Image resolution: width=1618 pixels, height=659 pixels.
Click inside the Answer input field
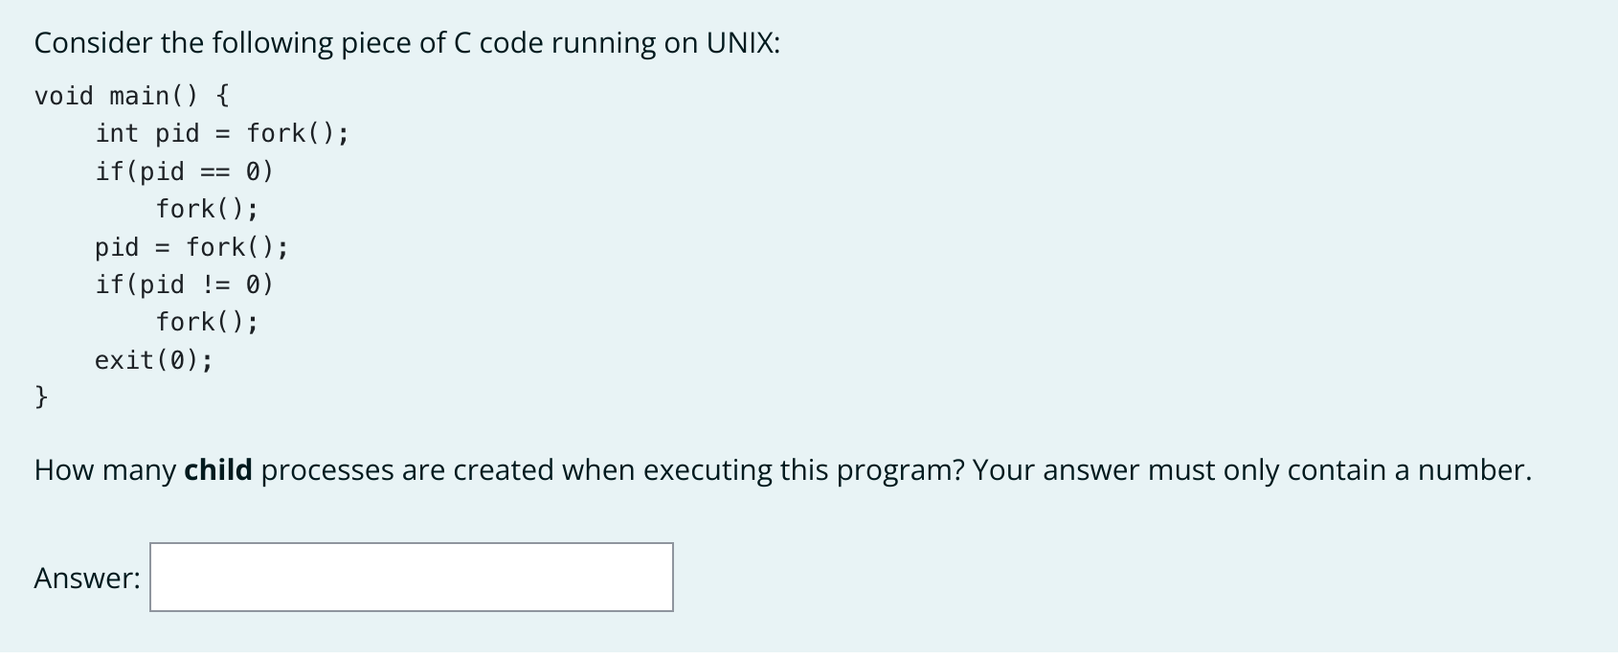click(x=412, y=577)
